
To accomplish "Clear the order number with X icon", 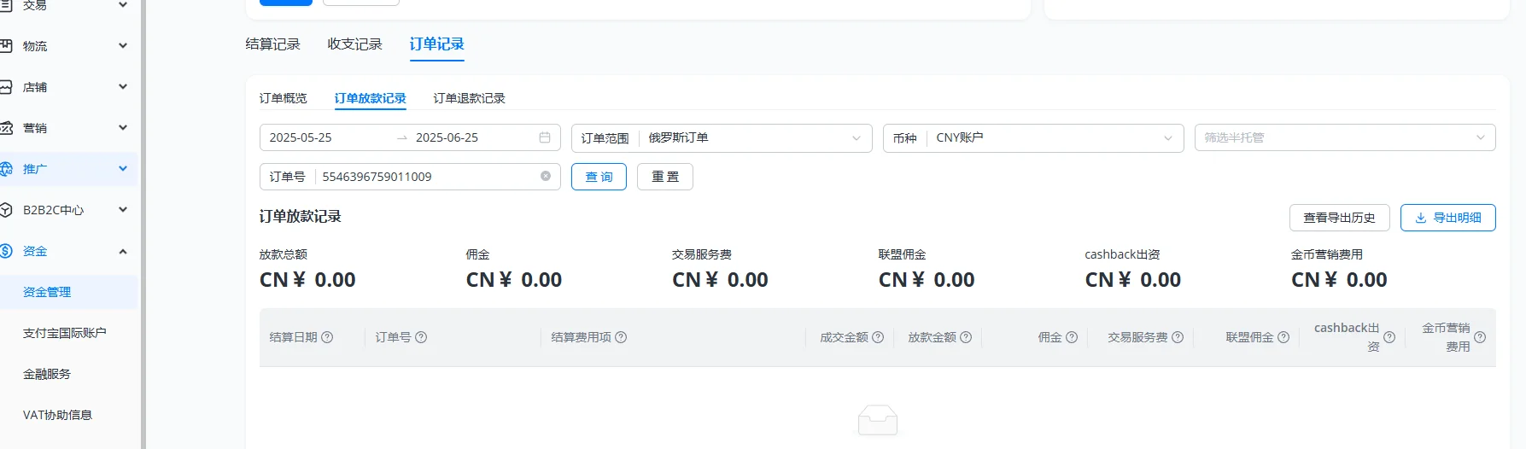I will pos(546,176).
